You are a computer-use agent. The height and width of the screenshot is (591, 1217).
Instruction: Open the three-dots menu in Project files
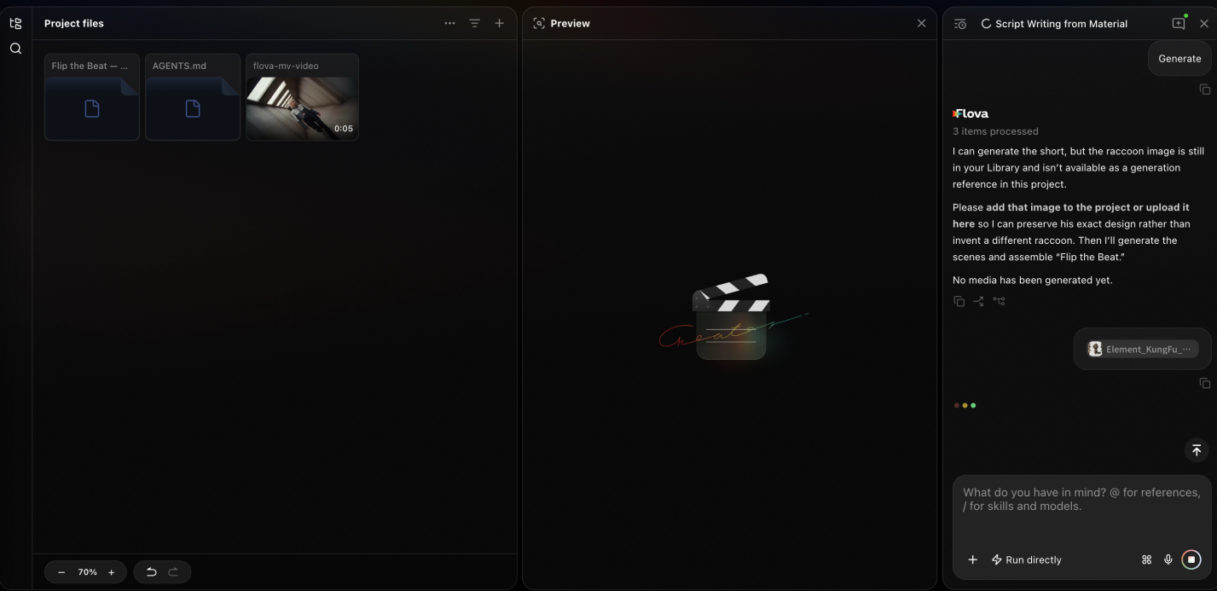(x=449, y=23)
